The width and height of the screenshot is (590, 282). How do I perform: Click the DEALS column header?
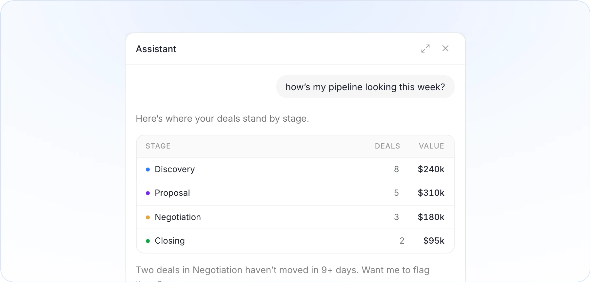pyautogui.click(x=387, y=146)
